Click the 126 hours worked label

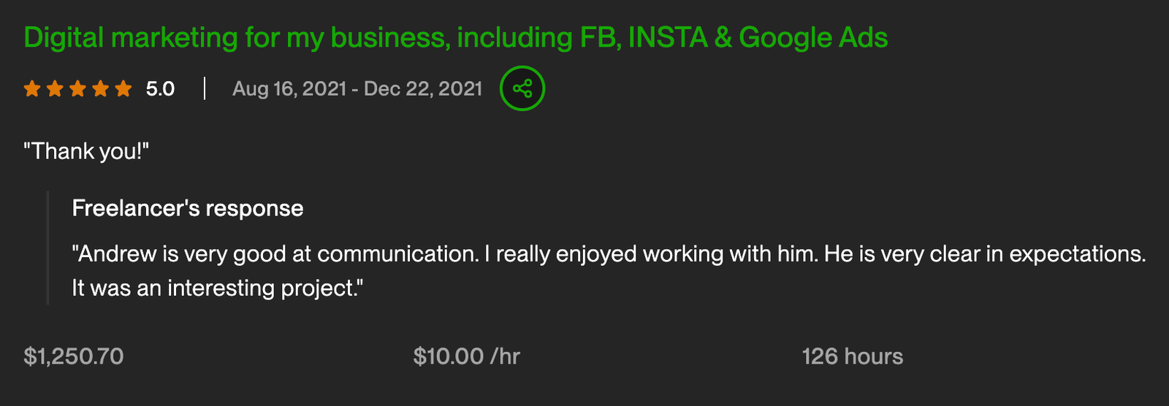(853, 356)
